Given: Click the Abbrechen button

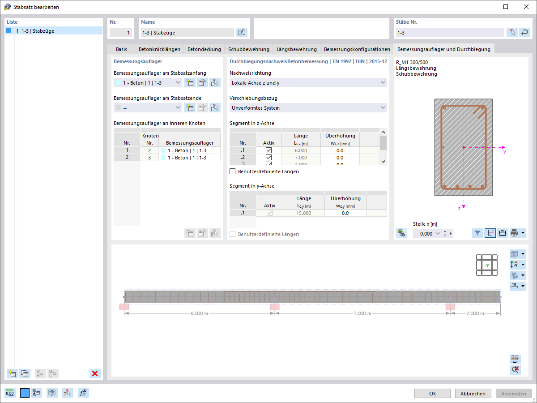Looking at the screenshot, I should [x=473, y=394].
